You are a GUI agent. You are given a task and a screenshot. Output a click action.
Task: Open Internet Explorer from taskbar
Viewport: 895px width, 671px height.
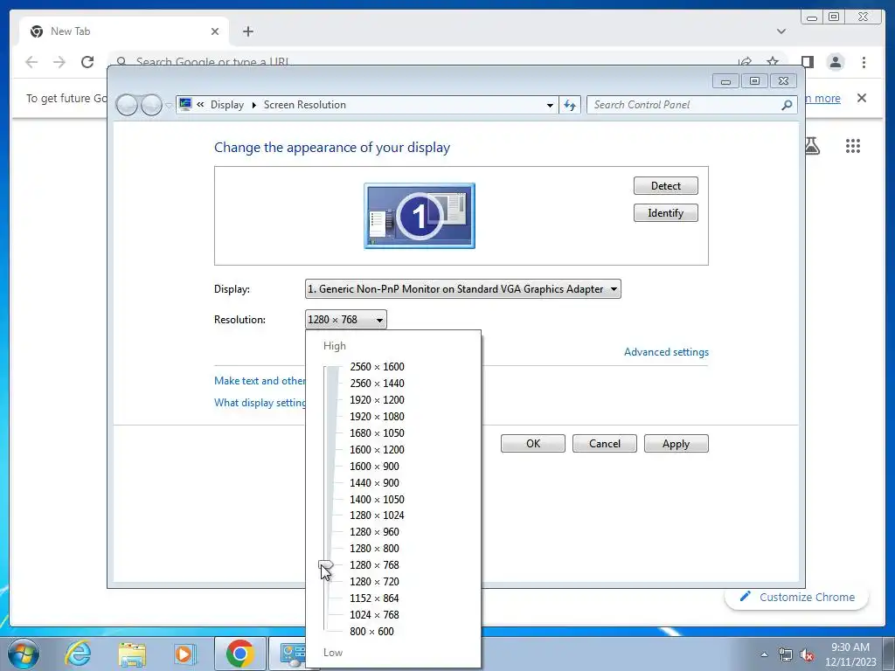pyautogui.click(x=78, y=654)
